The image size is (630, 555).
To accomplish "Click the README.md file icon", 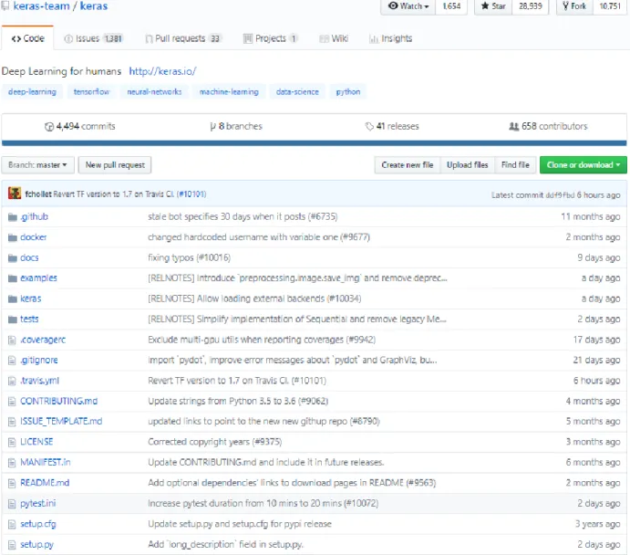I will [12, 483].
